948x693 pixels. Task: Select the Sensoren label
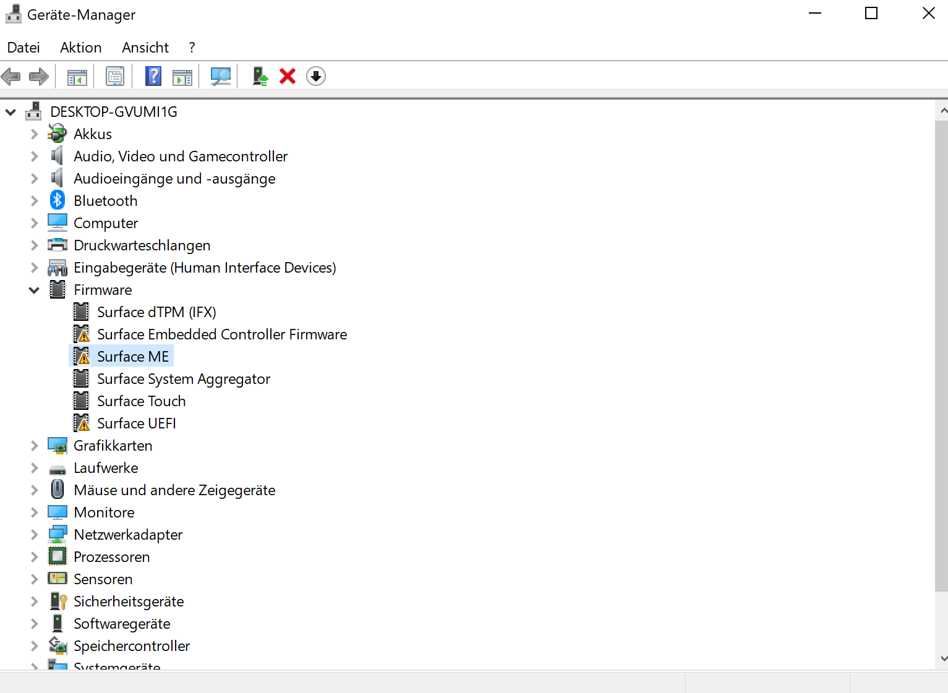click(x=103, y=579)
